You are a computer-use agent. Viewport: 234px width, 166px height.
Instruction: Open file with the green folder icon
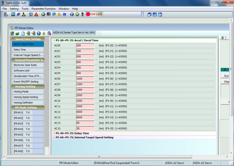pyautogui.click(x=17, y=33)
